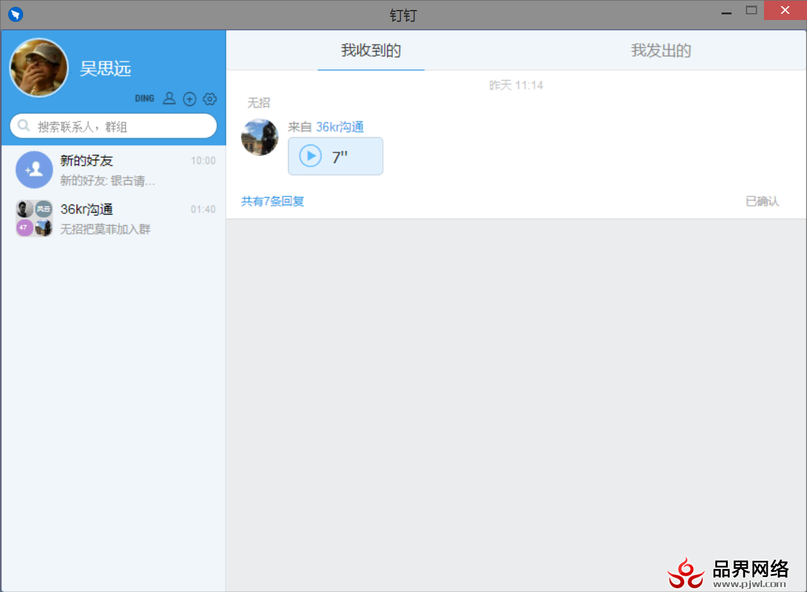Click 无招's sender avatar
The image size is (807, 592).
point(259,137)
